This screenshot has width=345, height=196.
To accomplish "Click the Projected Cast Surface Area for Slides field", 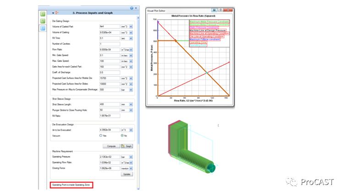I will click(110, 84).
